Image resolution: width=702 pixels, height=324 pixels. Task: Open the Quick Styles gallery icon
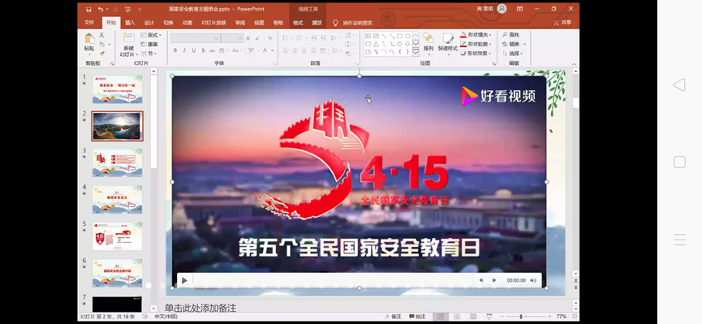point(448,39)
